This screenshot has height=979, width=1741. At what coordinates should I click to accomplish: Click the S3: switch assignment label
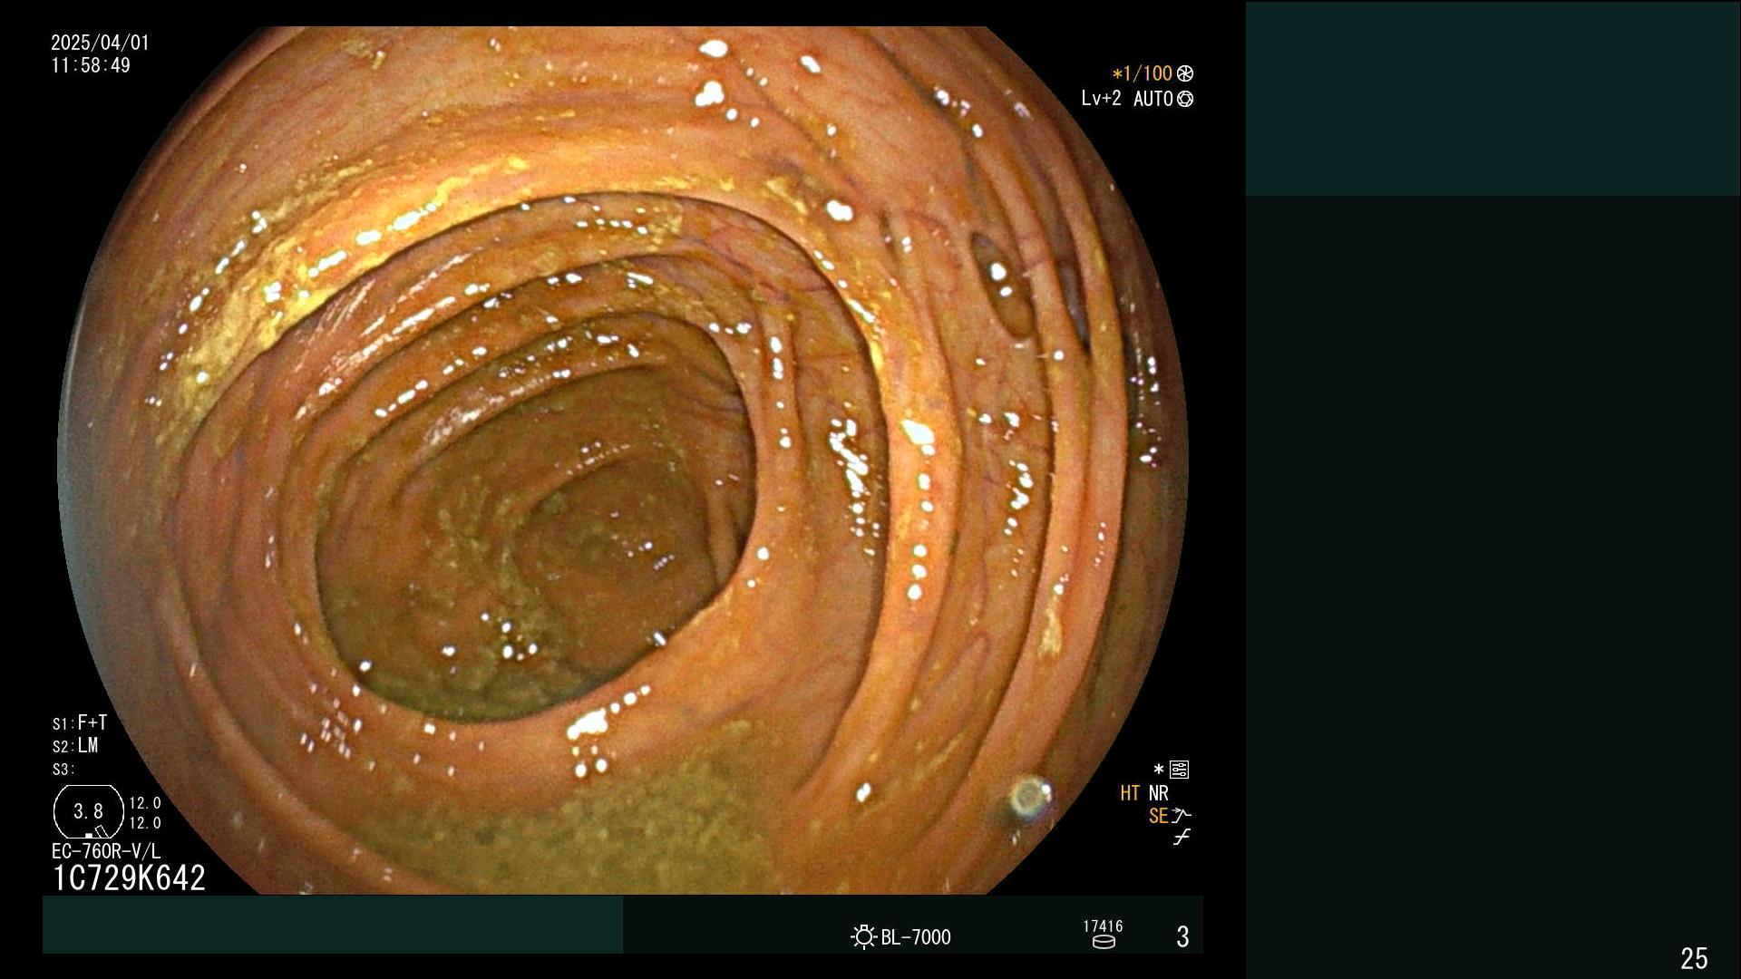point(63,770)
